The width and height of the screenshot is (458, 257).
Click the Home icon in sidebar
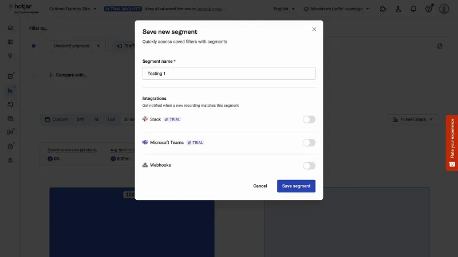click(10, 28)
